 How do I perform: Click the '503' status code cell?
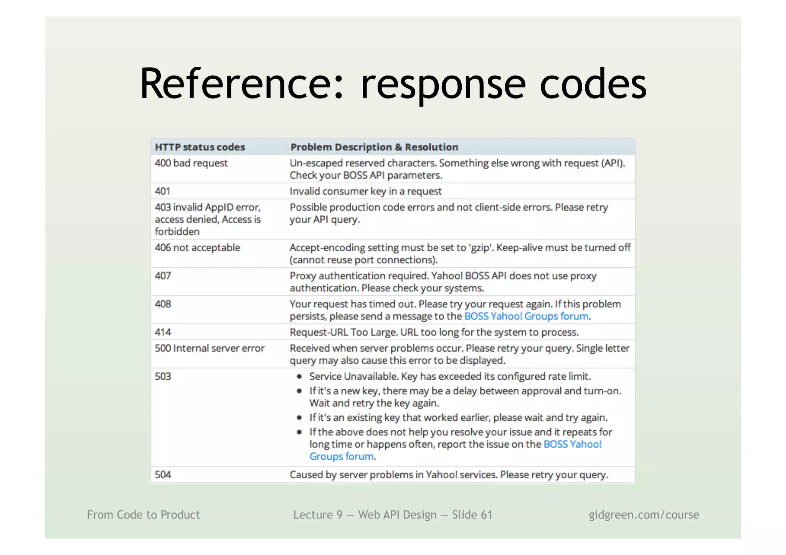coord(163,376)
